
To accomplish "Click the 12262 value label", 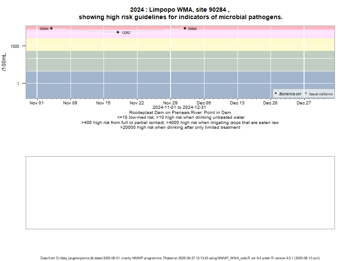I will pyautogui.click(x=126, y=33).
